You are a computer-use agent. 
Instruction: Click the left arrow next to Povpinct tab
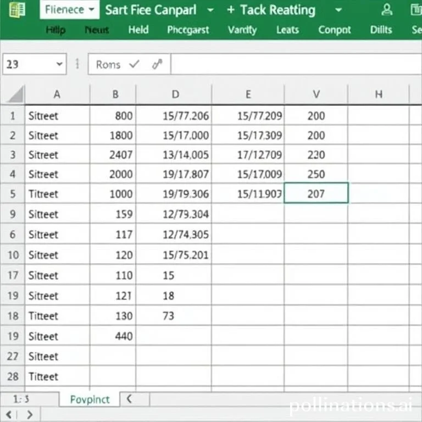click(x=130, y=399)
